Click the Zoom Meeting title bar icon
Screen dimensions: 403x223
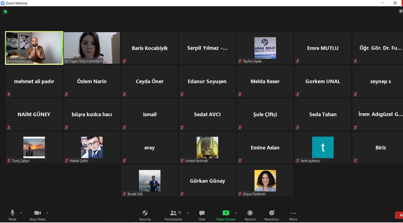pos(3,3)
